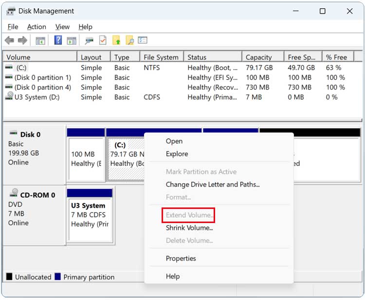Choose Properties in the context menu
The height and width of the screenshot is (300, 365).
(181, 258)
